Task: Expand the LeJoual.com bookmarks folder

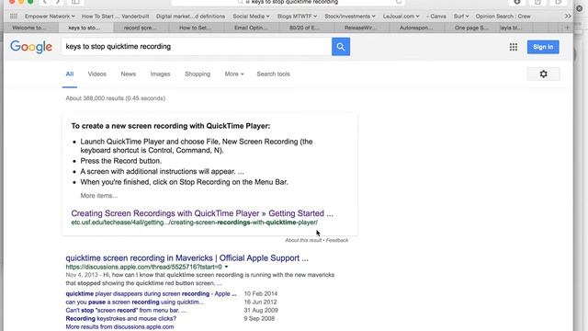Action: tap(401, 17)
